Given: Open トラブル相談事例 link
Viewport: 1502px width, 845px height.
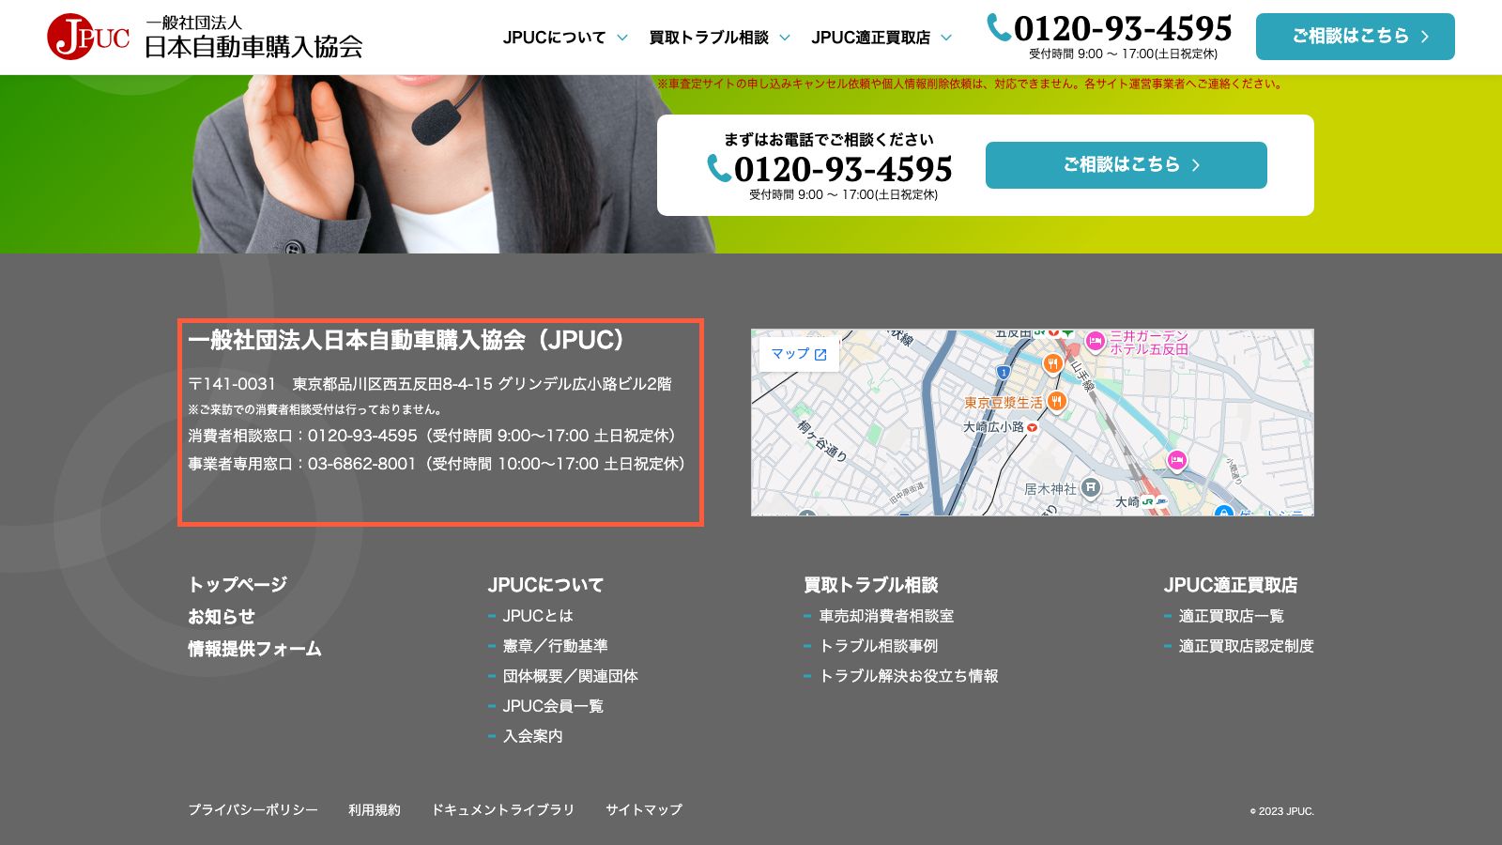Looking at the screenshot, I should coord(879,646).
